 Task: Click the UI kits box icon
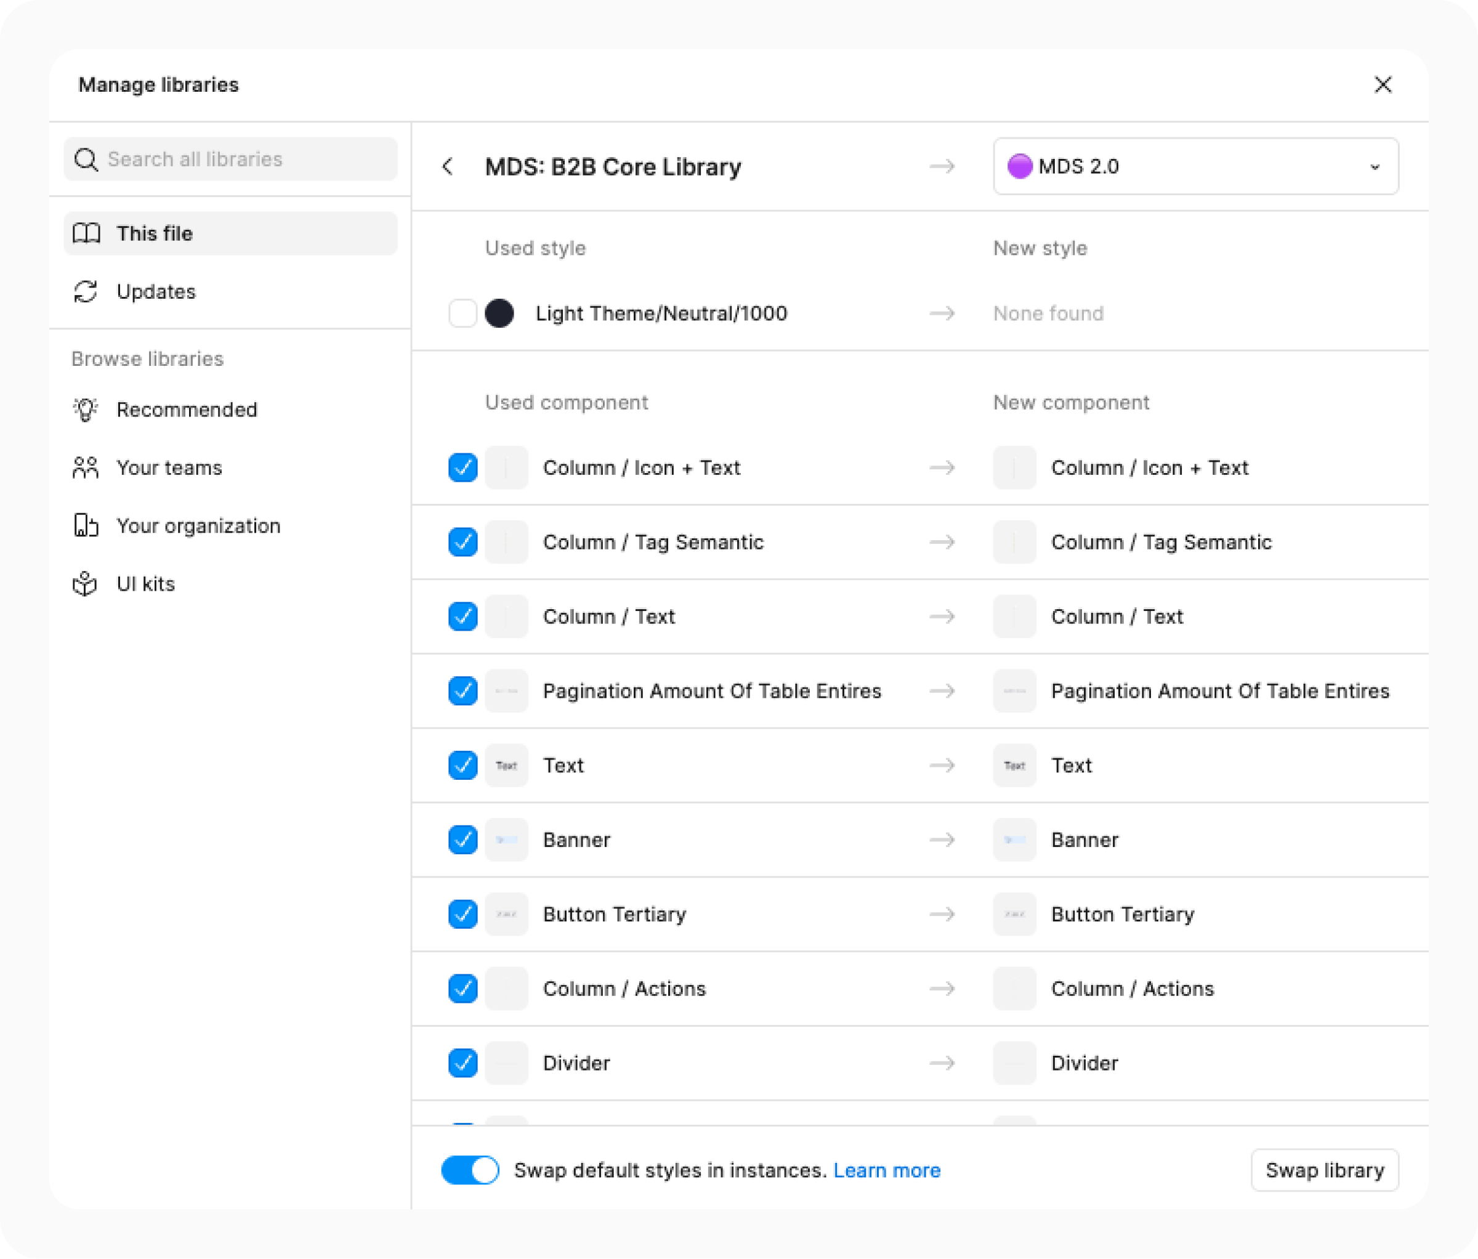(86, 583)
